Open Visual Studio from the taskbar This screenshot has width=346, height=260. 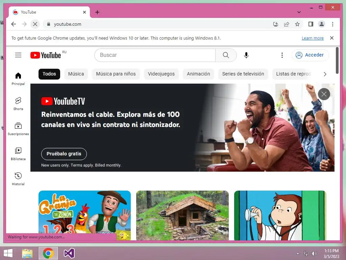(69, 253)
